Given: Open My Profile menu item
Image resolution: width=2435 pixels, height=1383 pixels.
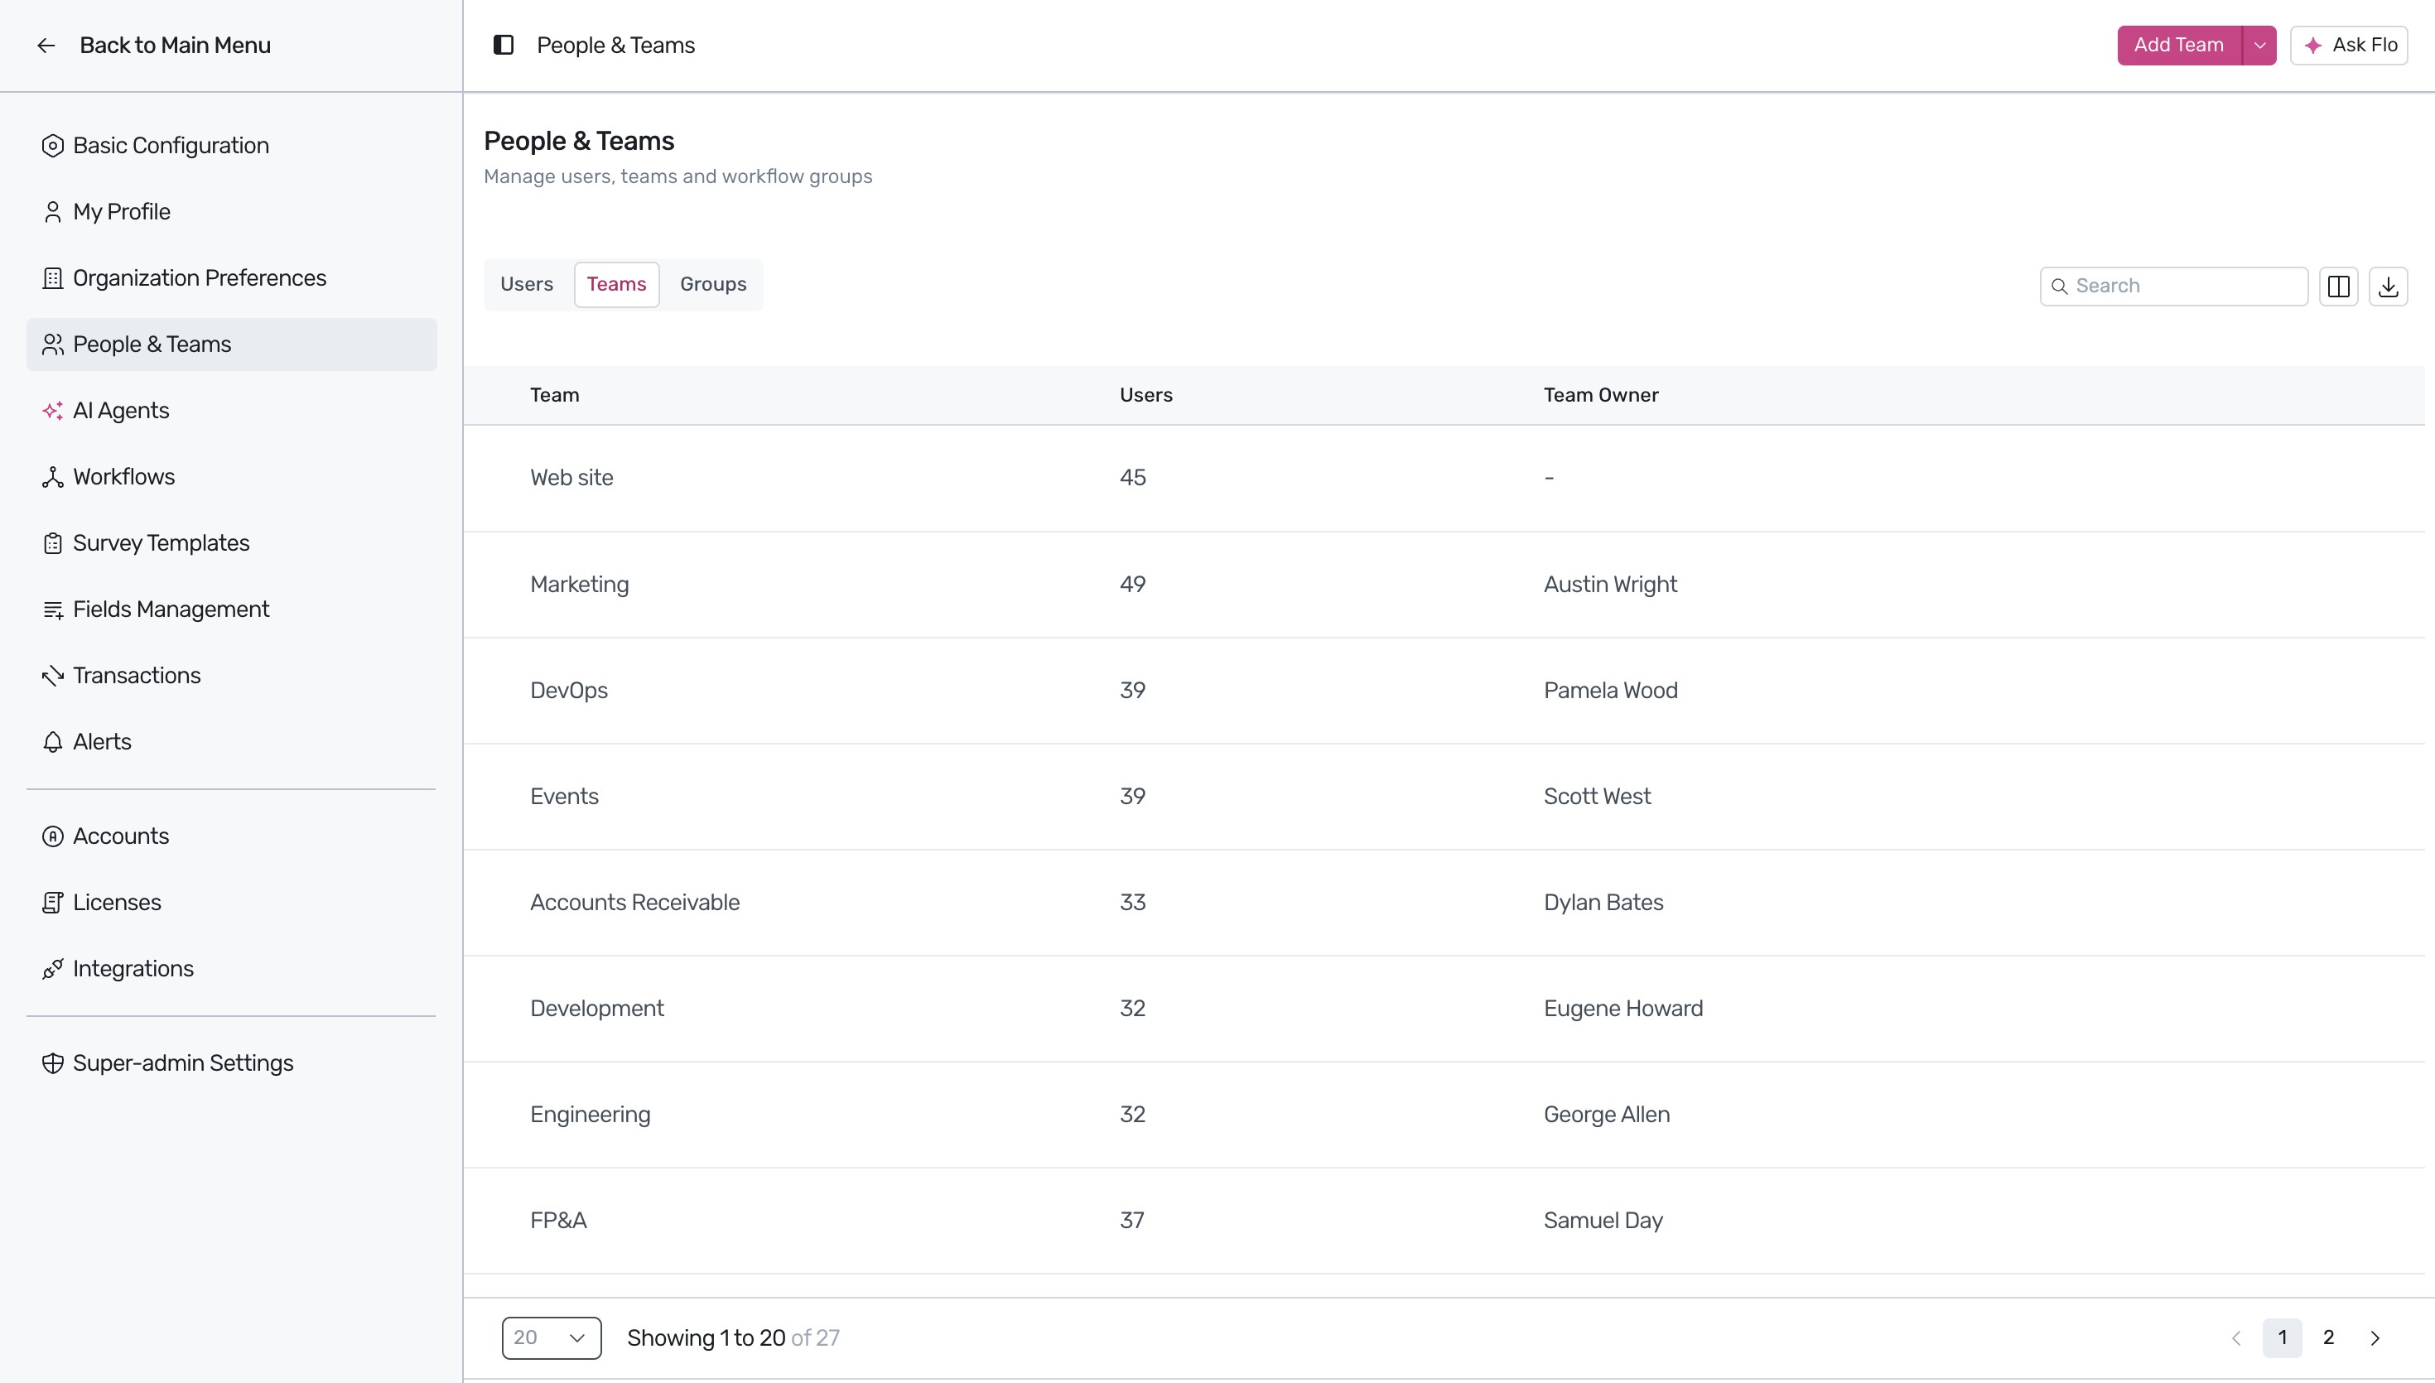Looking at the screenshot, I should tap(232, 212).
